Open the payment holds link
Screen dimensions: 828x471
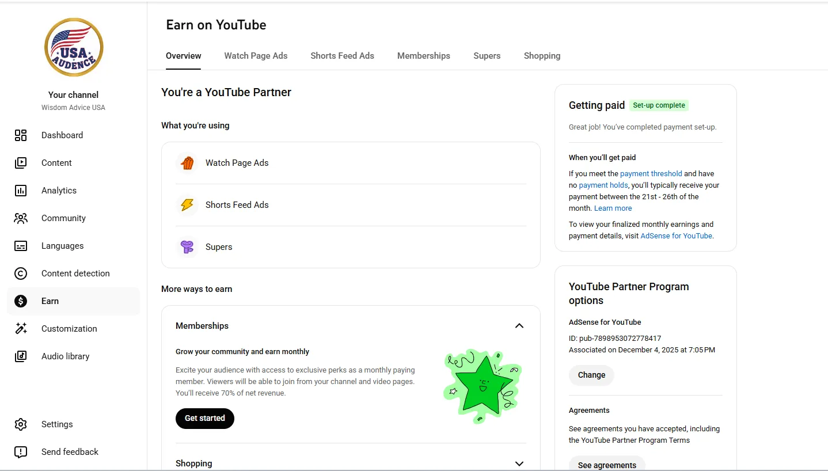click(603, 185)
